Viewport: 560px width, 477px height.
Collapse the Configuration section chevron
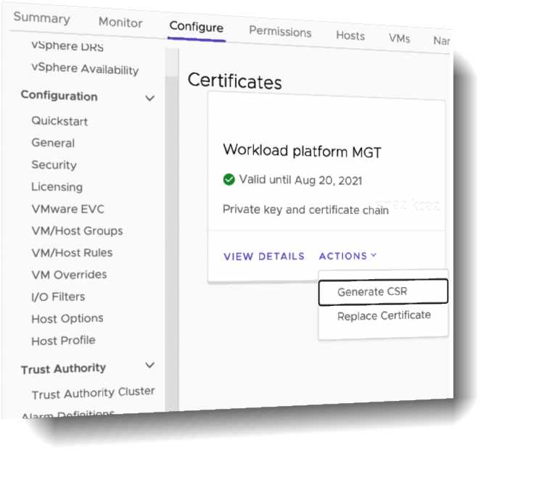click(150, 98)
